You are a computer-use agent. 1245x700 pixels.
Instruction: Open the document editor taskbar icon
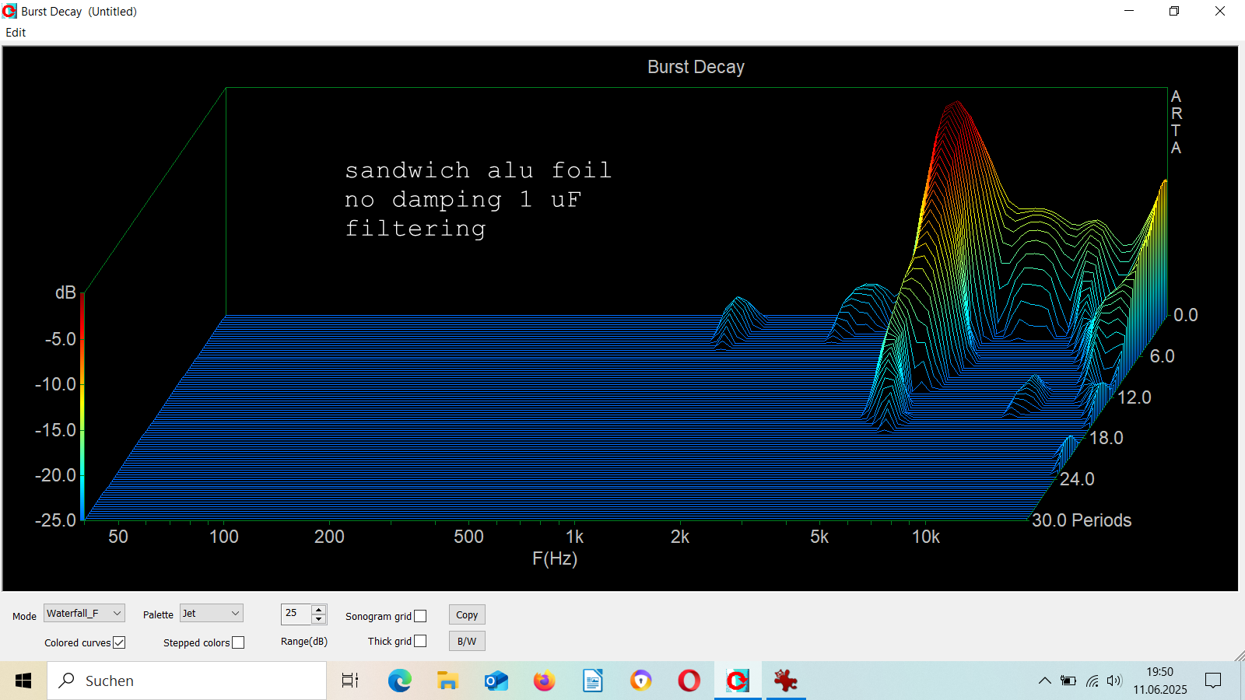592,681
